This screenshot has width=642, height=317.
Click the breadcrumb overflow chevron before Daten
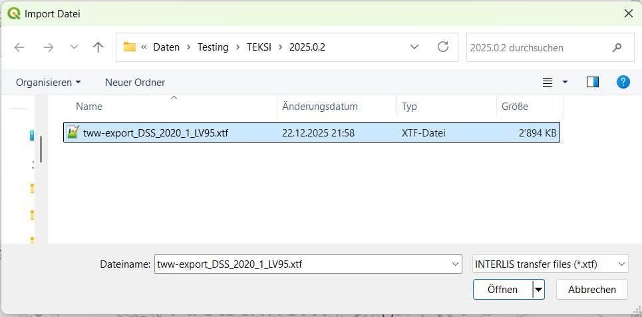click(144, 47)
